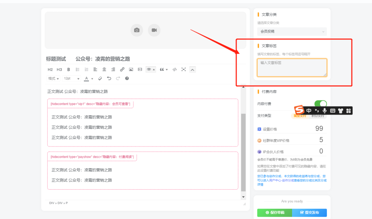The height and width of the screenshot is (219, 372).
Task: Apply H3 heading style
Action: [x=58, y=69]
